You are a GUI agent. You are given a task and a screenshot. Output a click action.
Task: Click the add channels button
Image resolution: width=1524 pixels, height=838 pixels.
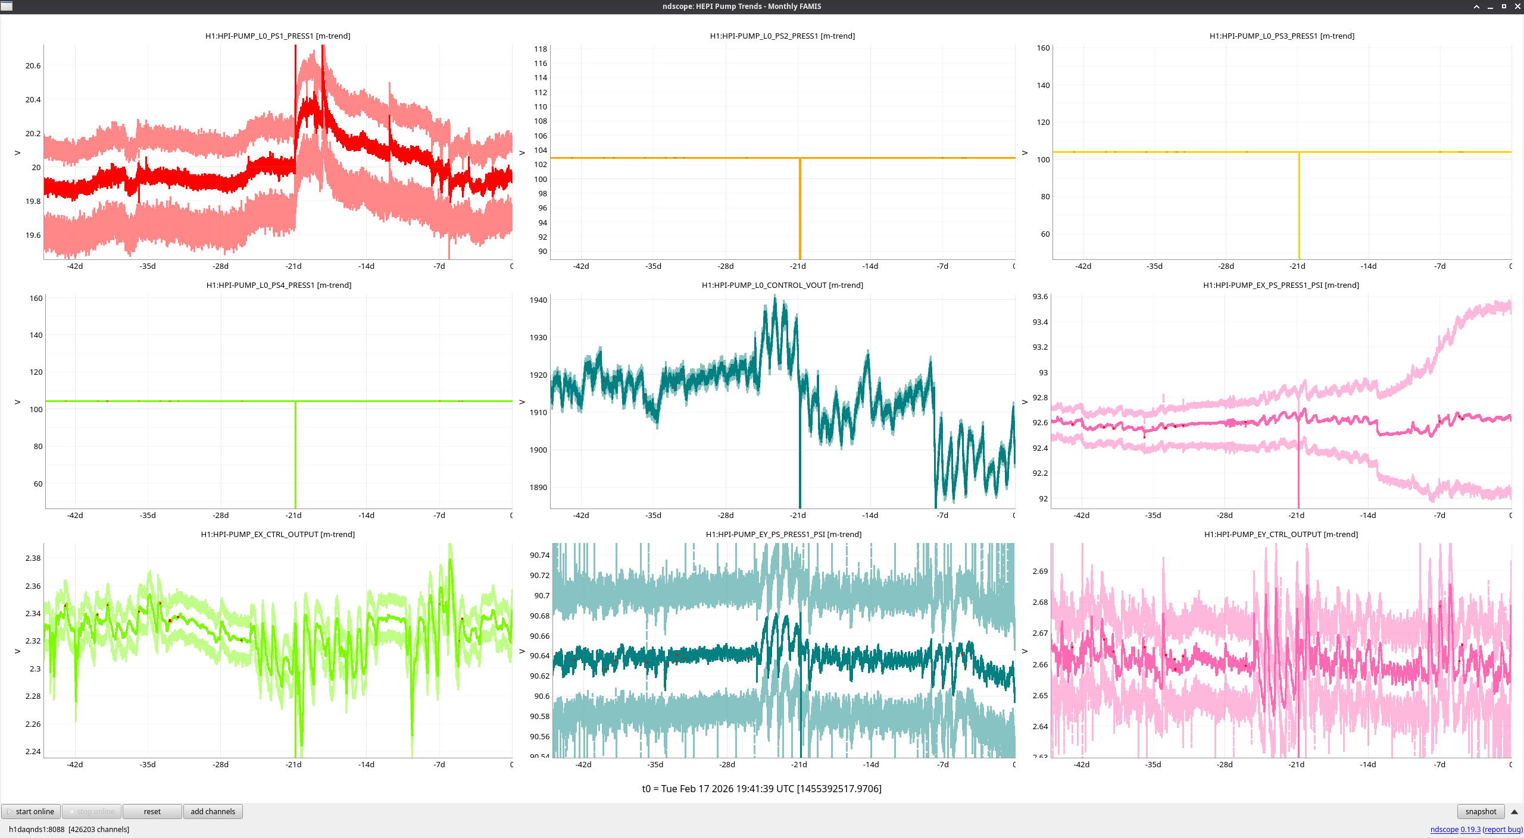pyautogui.click(x=213, y=811)
